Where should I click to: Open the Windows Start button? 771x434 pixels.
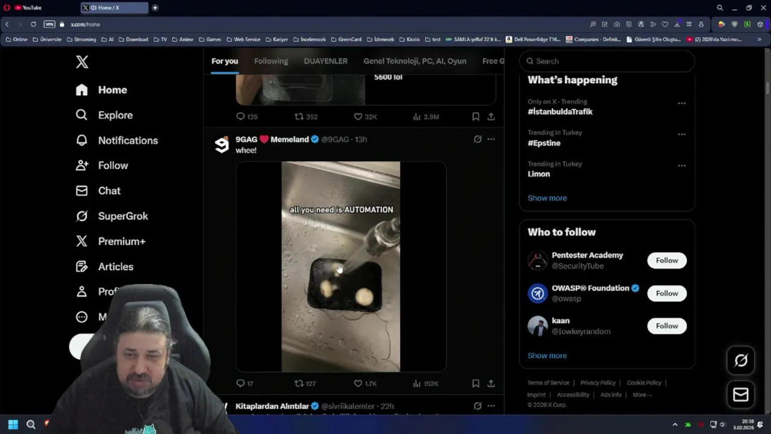coord(13,424)
